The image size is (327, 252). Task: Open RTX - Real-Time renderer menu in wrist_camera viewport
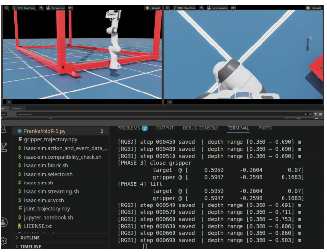pos(185,8)
